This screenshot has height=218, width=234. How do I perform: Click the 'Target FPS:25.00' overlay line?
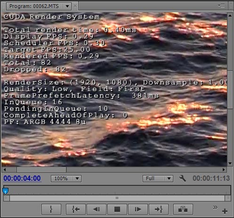[x=47, y=50]
